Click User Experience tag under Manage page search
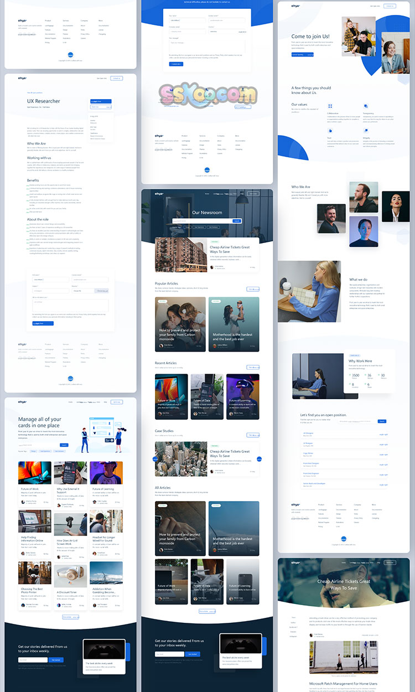 click(45, 451)
